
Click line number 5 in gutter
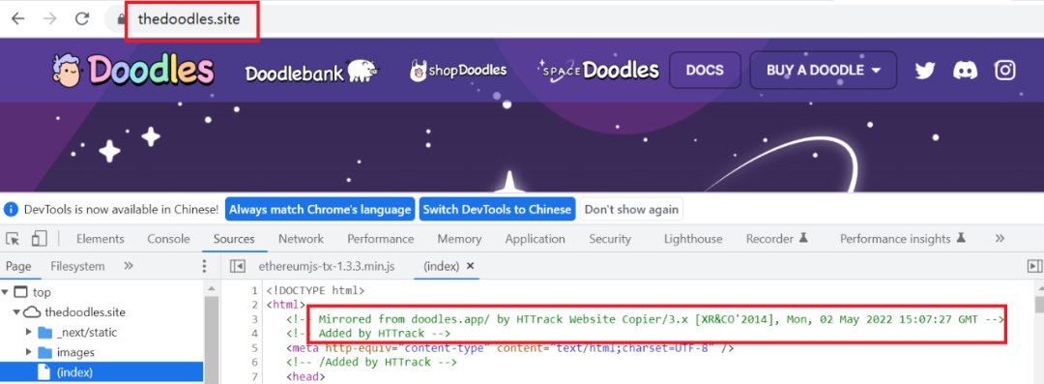tap(253, 347)
